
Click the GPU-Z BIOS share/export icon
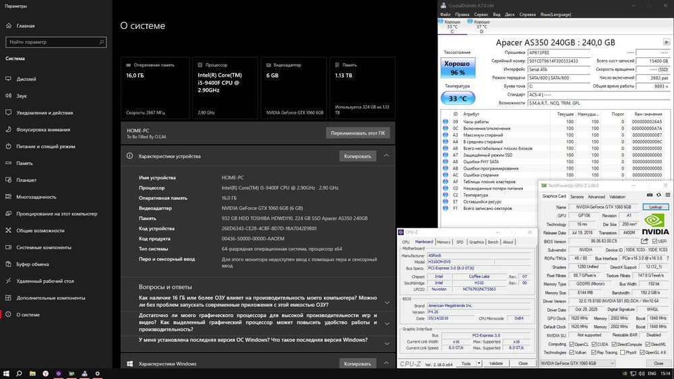[x=644, y=241]
